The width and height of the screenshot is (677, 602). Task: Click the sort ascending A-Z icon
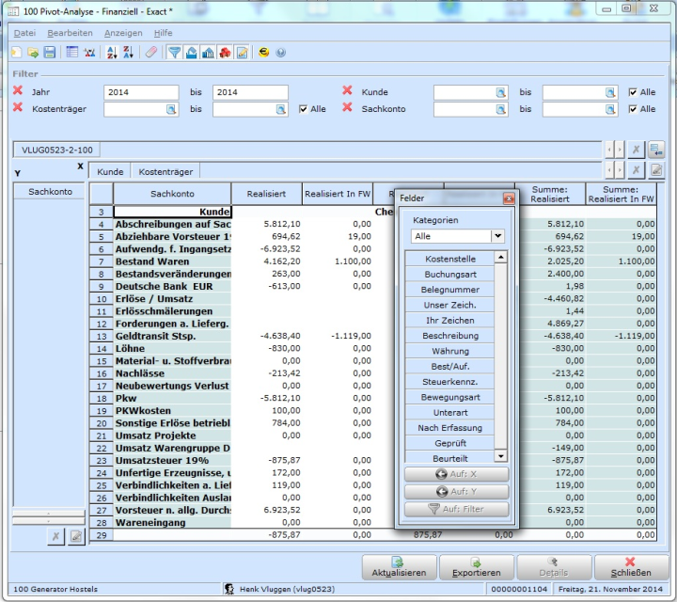(x=111, y=53)
